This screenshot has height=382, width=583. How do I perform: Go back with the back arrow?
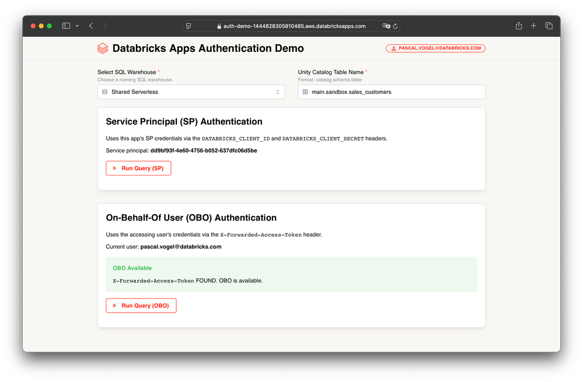point(91,26)
